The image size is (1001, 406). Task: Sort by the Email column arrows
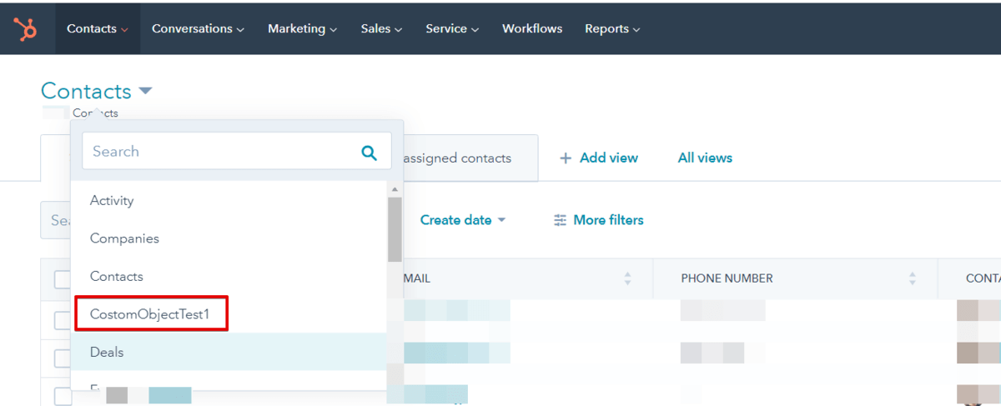(x=627, y=278)
